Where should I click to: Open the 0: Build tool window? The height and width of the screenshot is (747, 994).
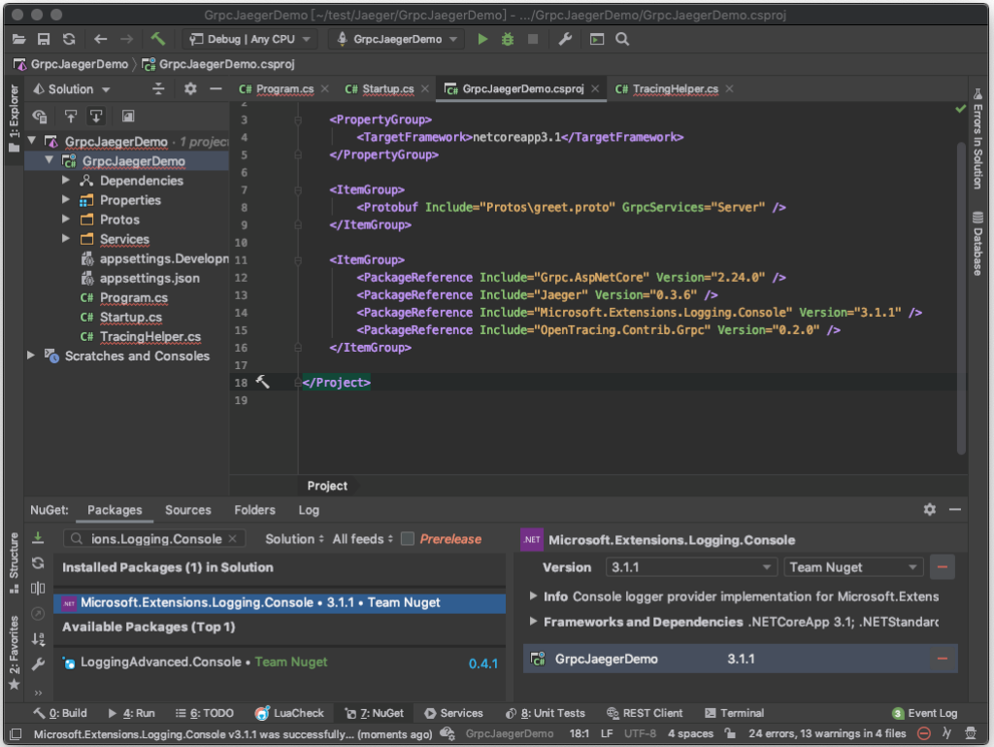(x=60, y=713)
